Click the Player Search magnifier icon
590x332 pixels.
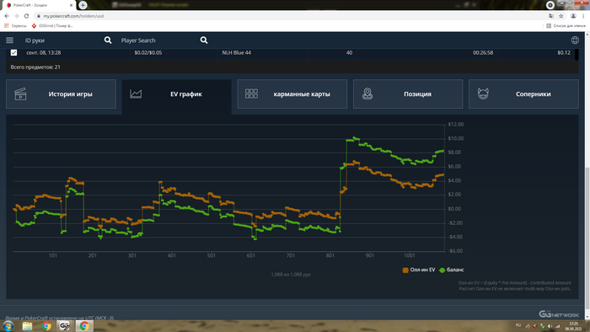point(204,40)
